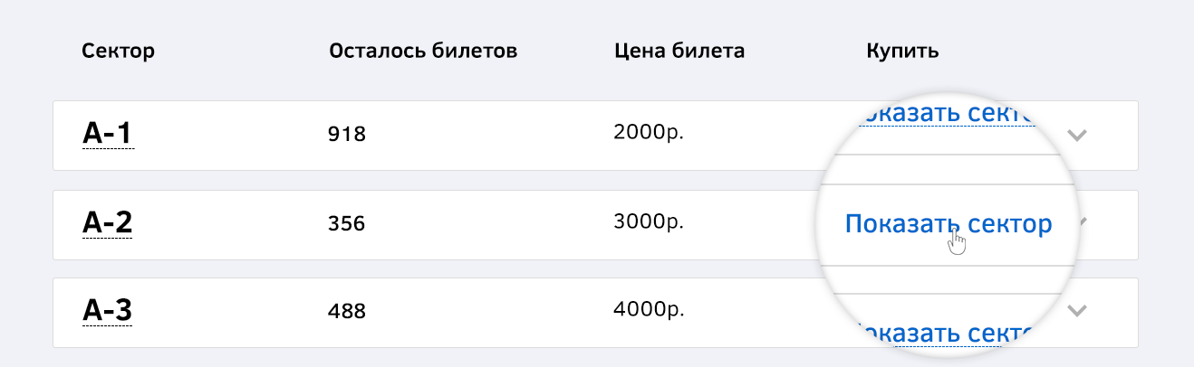Click "Показать сектор" in the A-2 row
Viewport: 1194px width, 367px height.
click(948, 224)
